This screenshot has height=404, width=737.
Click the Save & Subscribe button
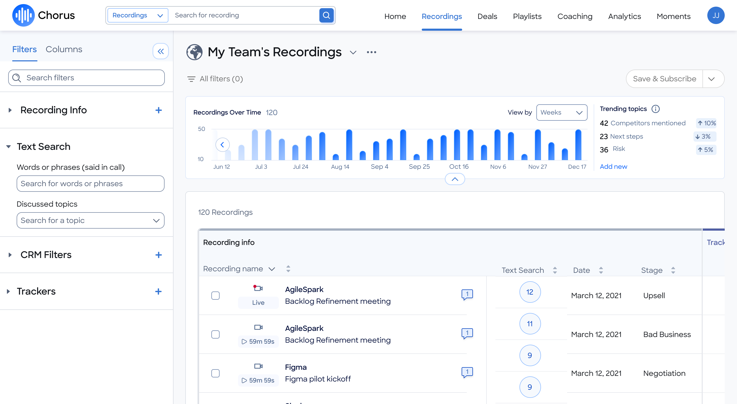coord(664,79)
